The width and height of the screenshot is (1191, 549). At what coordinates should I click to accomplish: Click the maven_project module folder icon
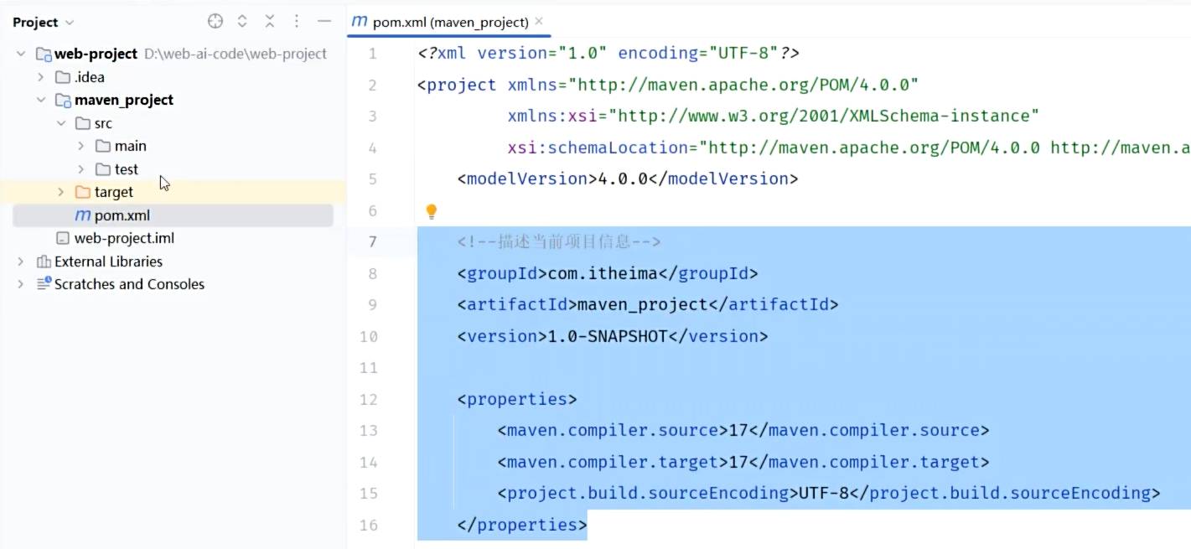(x=62, y=101)
